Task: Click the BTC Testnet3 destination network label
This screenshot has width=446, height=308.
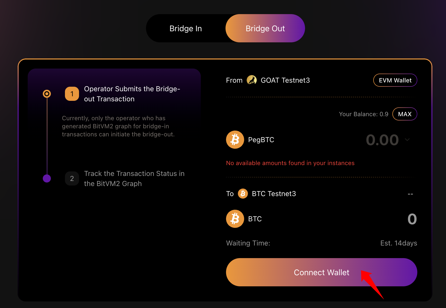Action: (x=274, y=194)
